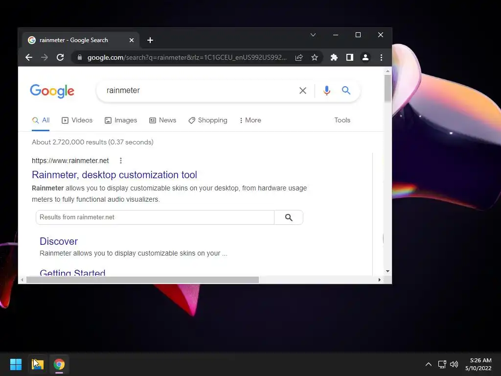Image resolution: width=501 pixels, height=376 pixels.
Task: Open the volume tray icon
Action: [x=454, y=364]
